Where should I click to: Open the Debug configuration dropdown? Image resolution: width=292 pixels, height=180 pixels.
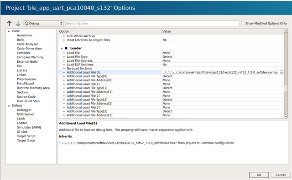point(43,23)
